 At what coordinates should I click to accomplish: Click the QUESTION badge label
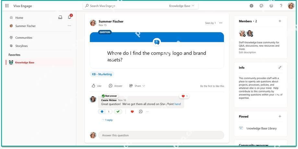coord(105,32)
